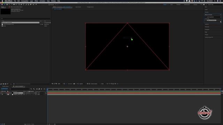Viewport: 223px width, 125px height.
Task: Switch to the Standard workspace
Action: (178, 5)
